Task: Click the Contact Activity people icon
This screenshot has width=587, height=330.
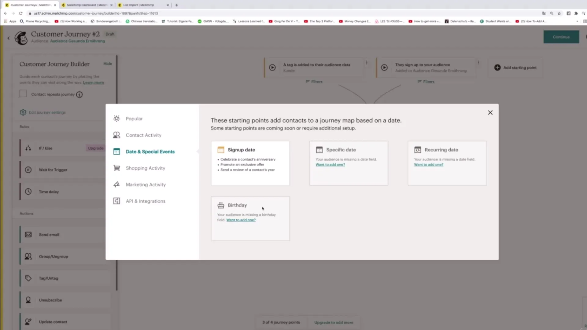Action: (116, 135)
